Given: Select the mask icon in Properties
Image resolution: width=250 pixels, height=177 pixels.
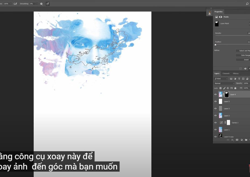Looking at the screenshot, I should pos(221,17).
